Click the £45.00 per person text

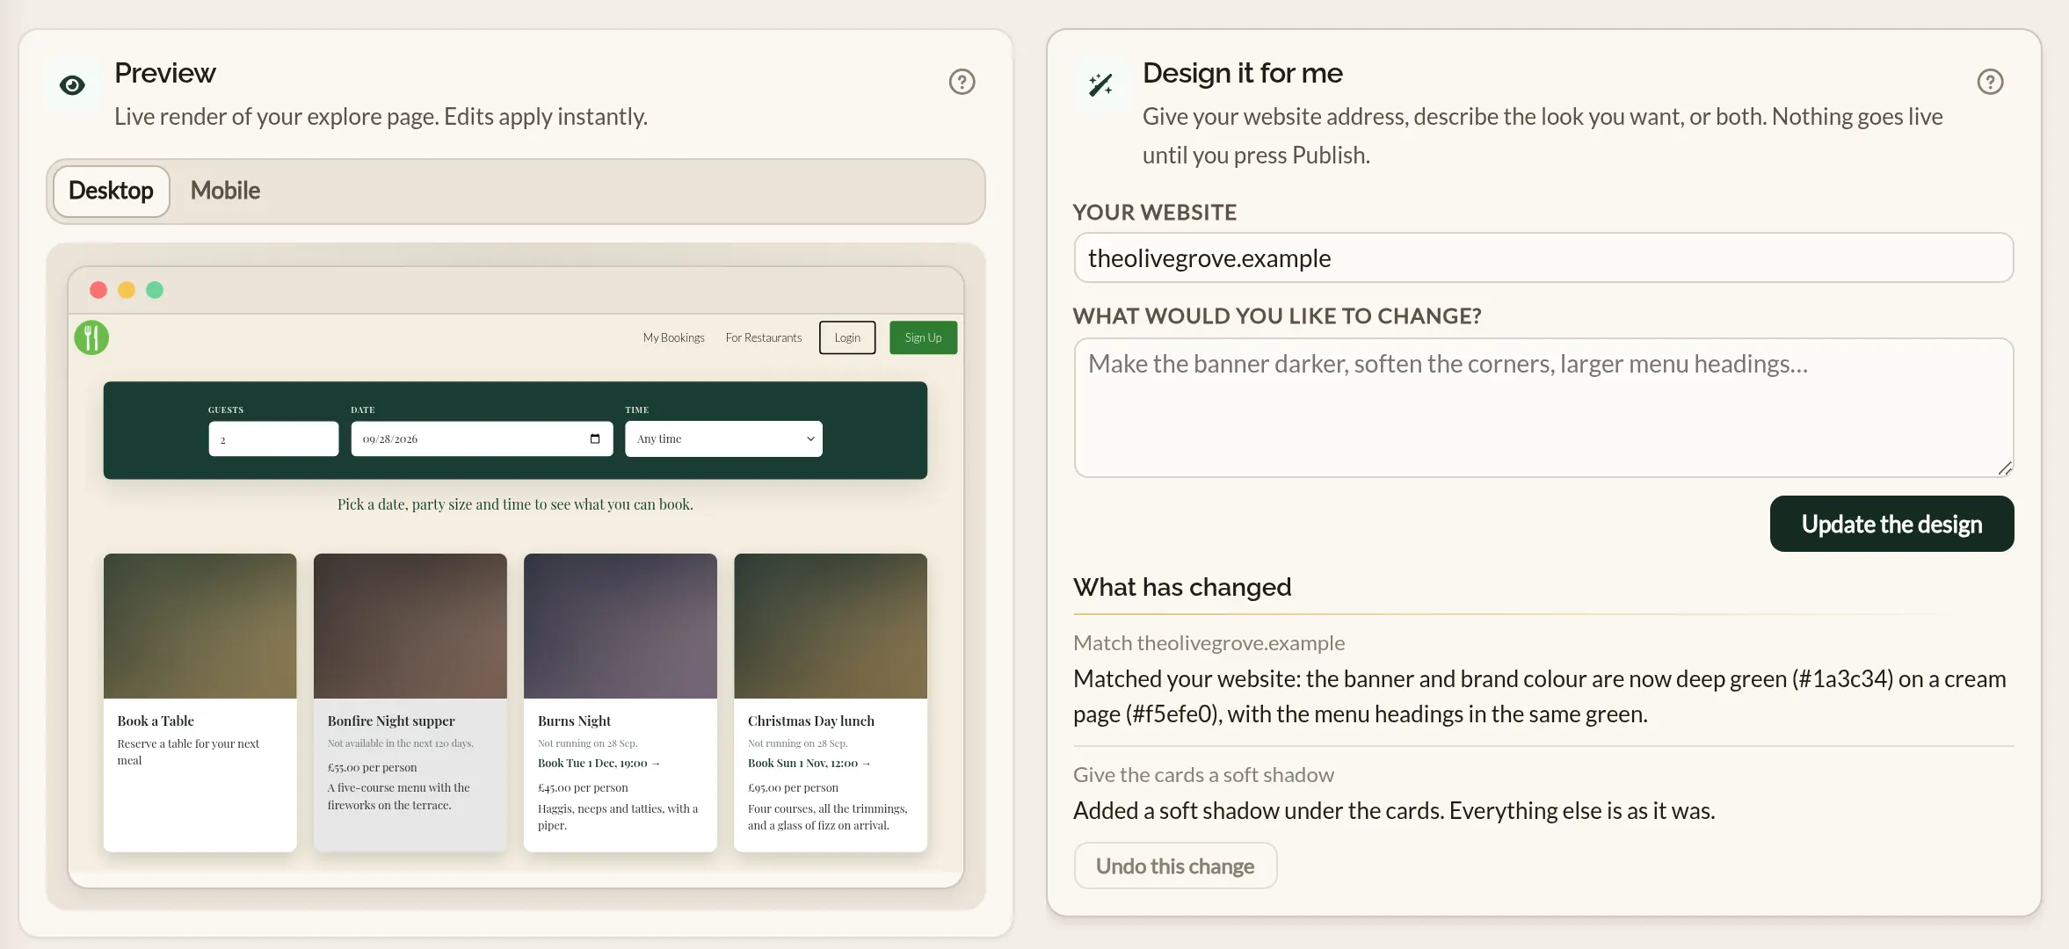pos(583,787)
